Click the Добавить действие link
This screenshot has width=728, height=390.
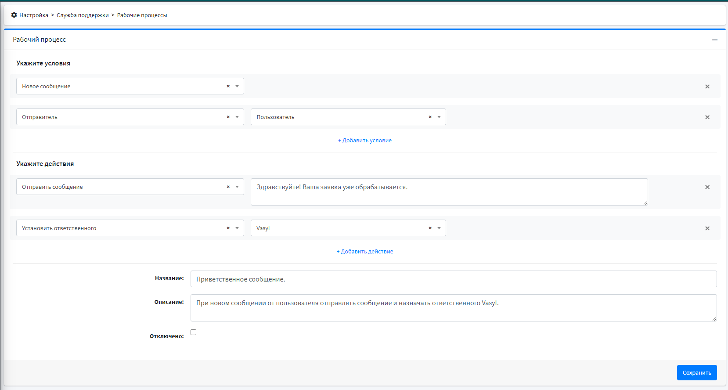(x=364, y=252)
